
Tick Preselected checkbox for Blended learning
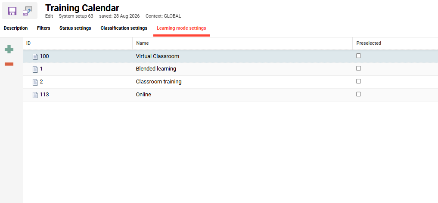pyautogui.click(x=358, y=68)
